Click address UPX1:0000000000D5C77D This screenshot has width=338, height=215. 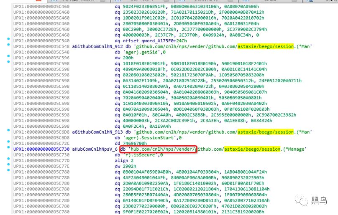(41, 161)
